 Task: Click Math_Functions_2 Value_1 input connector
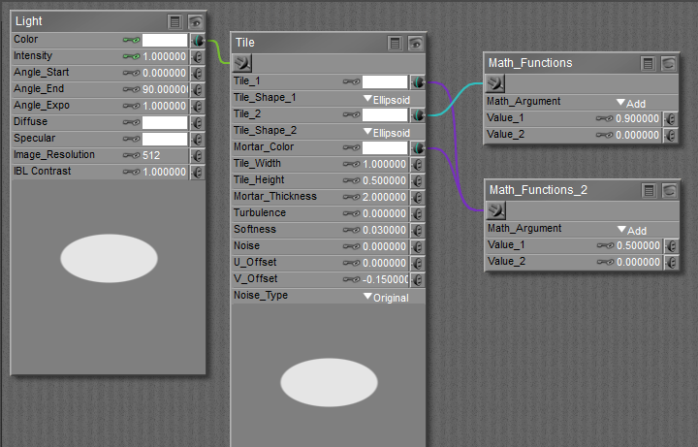coord(672,246)
